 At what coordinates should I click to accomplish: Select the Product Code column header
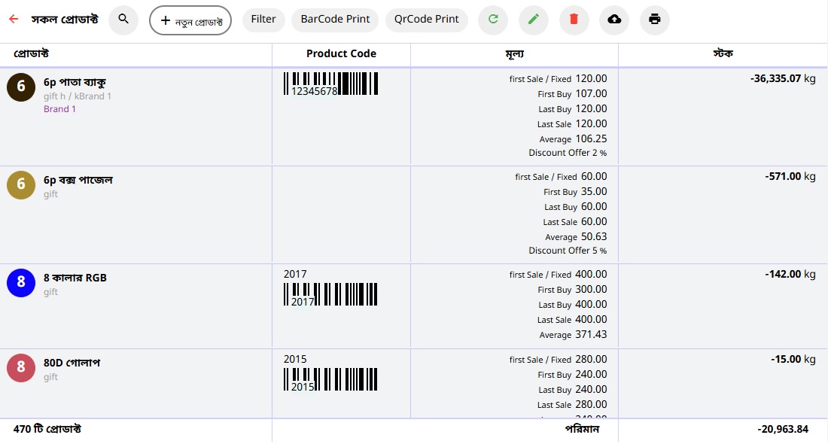341,54
